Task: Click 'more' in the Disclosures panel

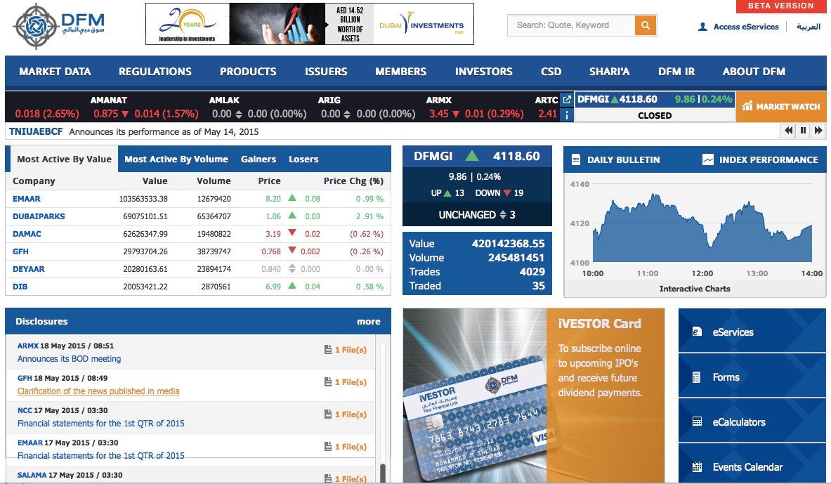Action: point(368,321)
